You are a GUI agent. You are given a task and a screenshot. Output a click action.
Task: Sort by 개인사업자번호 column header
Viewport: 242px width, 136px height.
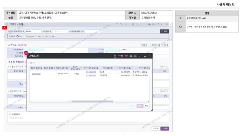(125, 68)
